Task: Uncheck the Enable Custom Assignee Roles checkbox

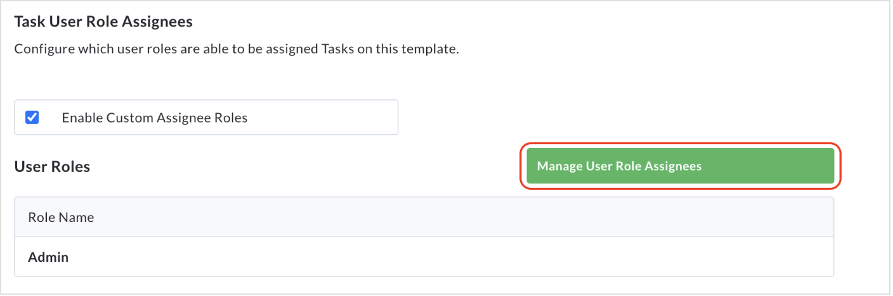Action: coord(32,118)
